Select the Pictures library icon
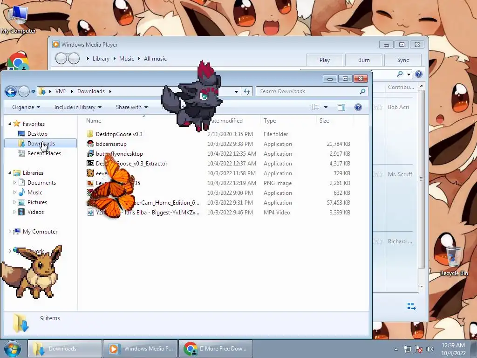477x358 pixels. pyautogui.click(x=21, y=202)
